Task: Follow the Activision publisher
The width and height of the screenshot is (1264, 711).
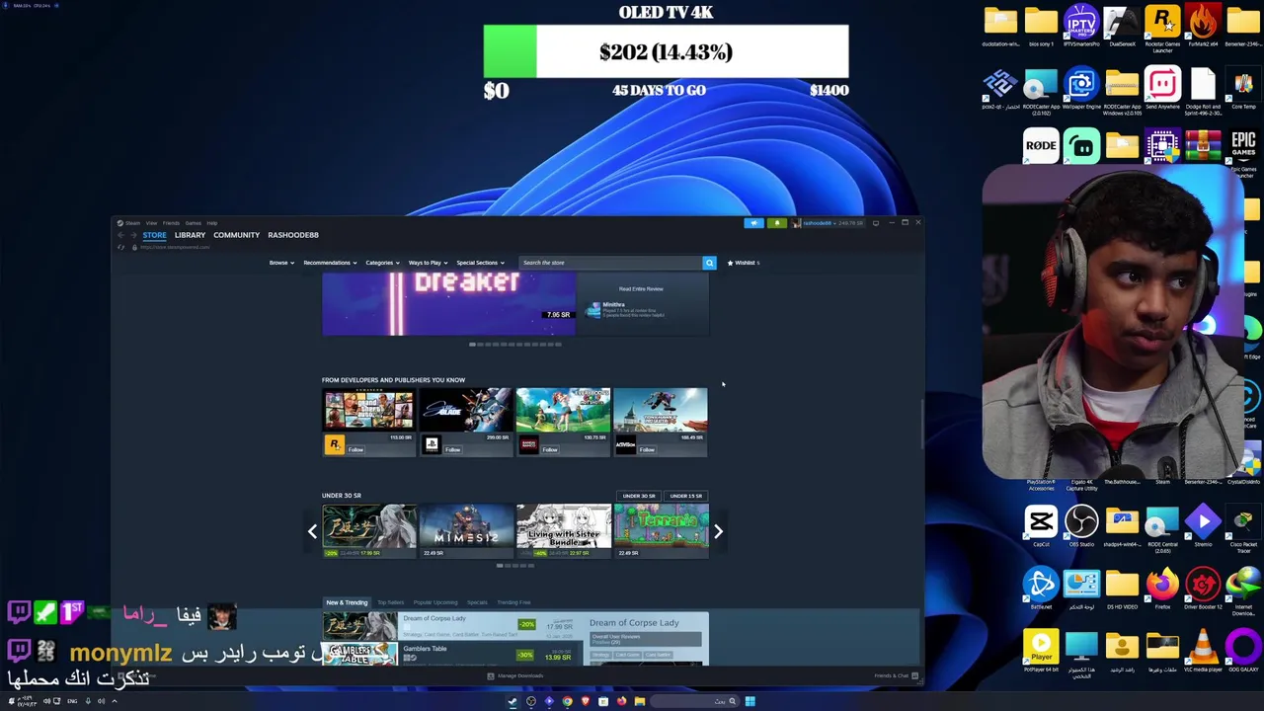Action: (647, 450)
